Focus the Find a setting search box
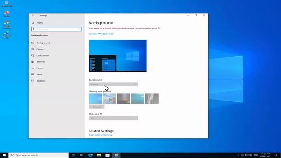 [x=57, y=29]
